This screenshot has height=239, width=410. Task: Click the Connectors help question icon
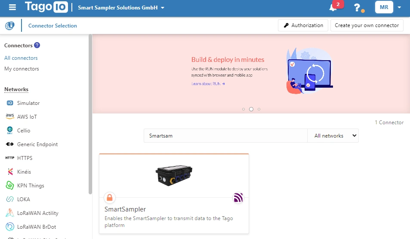pyautogui.click(x=37, y=45)
